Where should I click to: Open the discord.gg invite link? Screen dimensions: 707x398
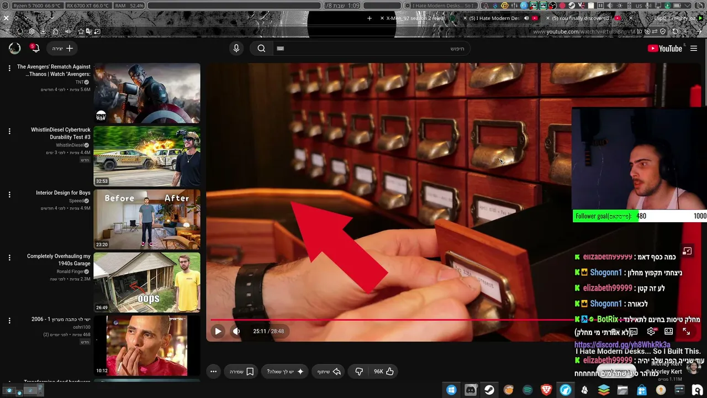pos(622,345)
